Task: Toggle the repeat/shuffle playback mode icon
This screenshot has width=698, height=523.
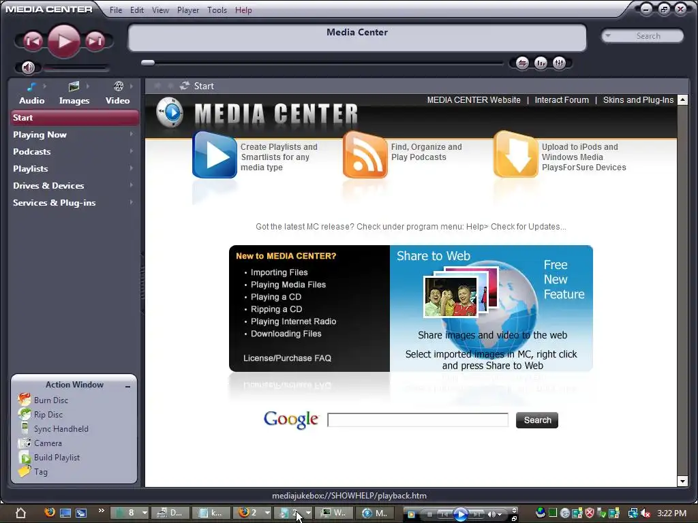Action: click(522, 63)
